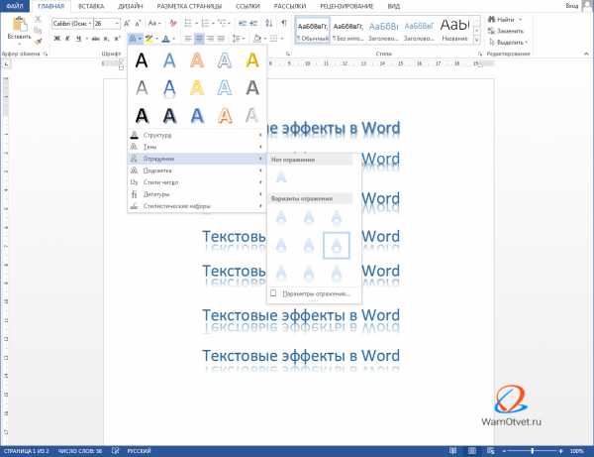Select the no reflection option thumbnail

(281, 177)
